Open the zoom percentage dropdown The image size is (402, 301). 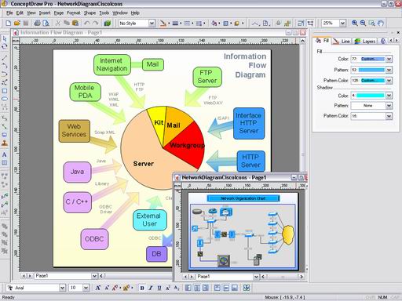point(342,24)
